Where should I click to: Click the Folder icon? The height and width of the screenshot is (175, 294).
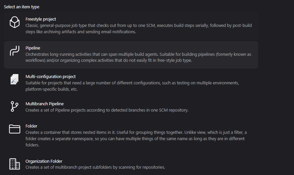click(15, 129)
